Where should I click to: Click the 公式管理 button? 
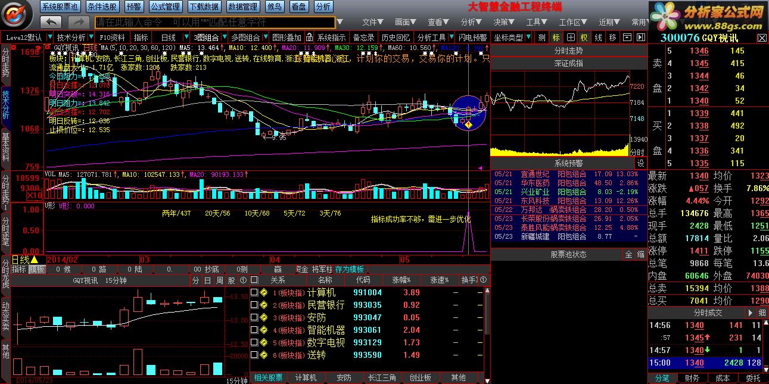coord(165,7)
